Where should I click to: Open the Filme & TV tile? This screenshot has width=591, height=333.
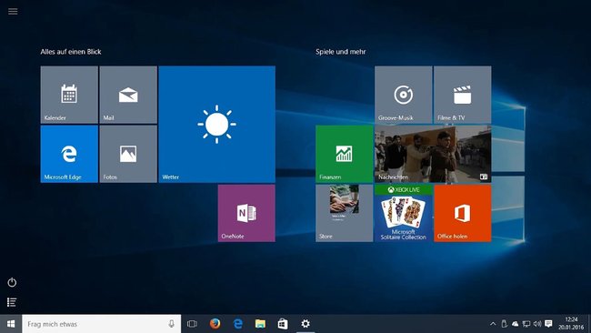click(x=463, y=95)
